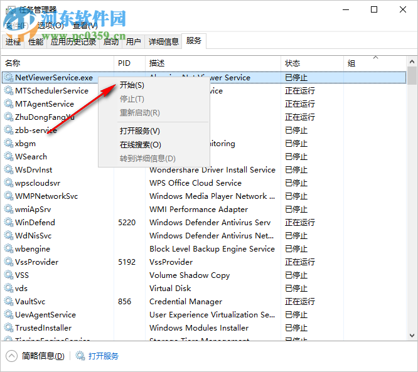Image resolution: width=418 pixels, height=372 pixels.
Task: Click the gear icon next to 打开服务 link
Action: click(x=80, y=356)
